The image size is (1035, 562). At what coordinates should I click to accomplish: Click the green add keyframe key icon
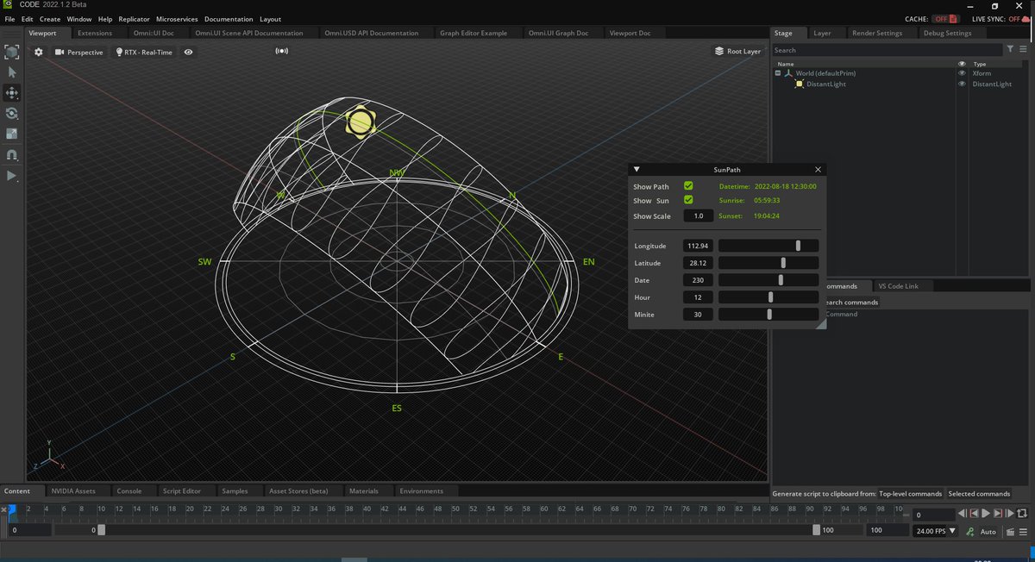[x=970, y=532]
